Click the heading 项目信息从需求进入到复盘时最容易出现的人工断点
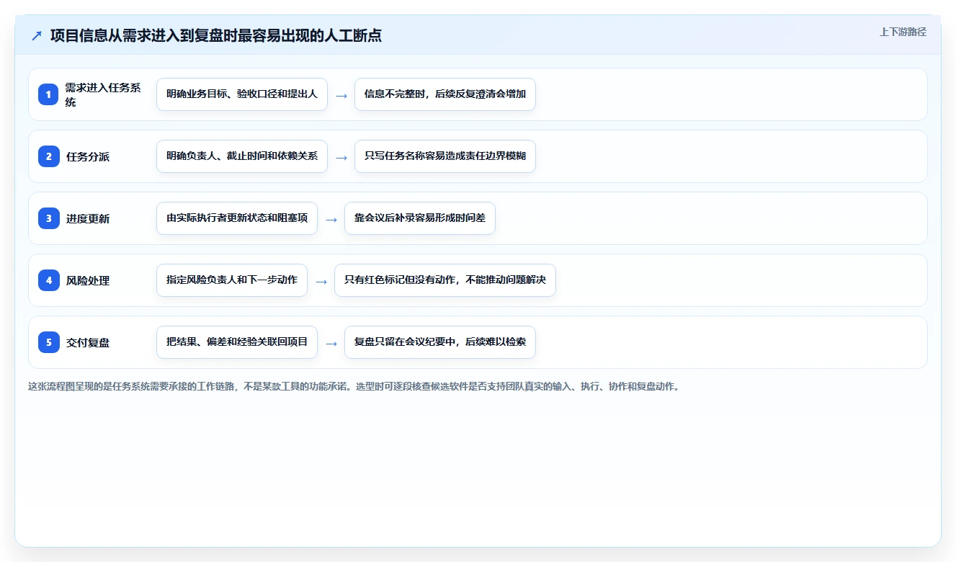Viewport: 956px width, 562px height. click(x=216, y=35)
